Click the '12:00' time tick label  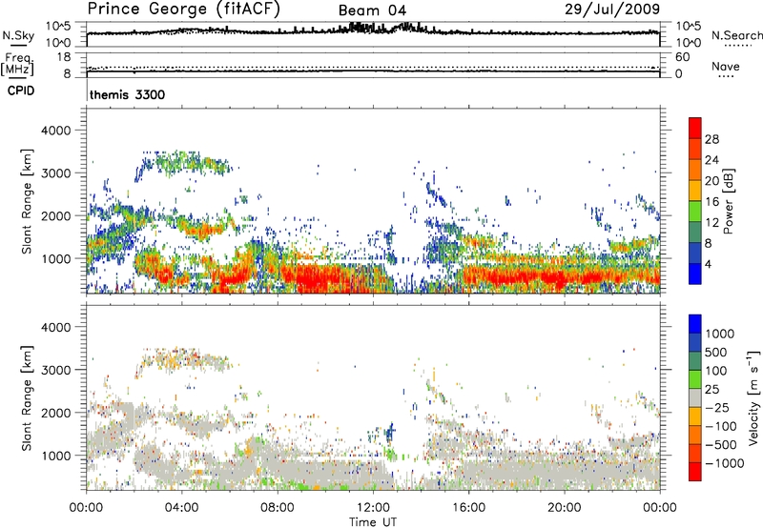[373, 508]
